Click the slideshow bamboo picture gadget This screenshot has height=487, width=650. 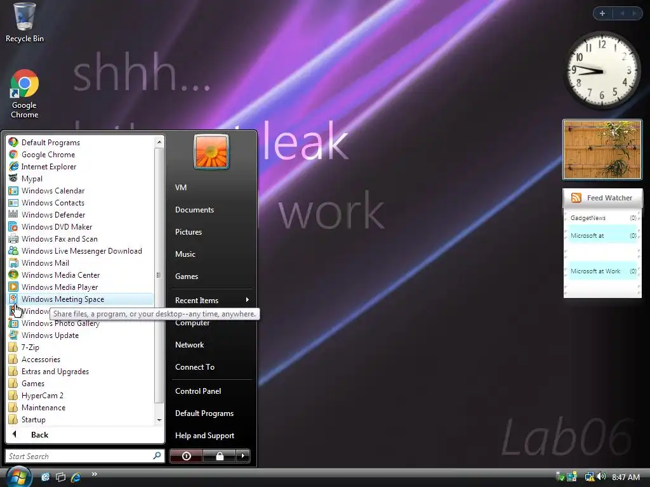coord(602,150)
